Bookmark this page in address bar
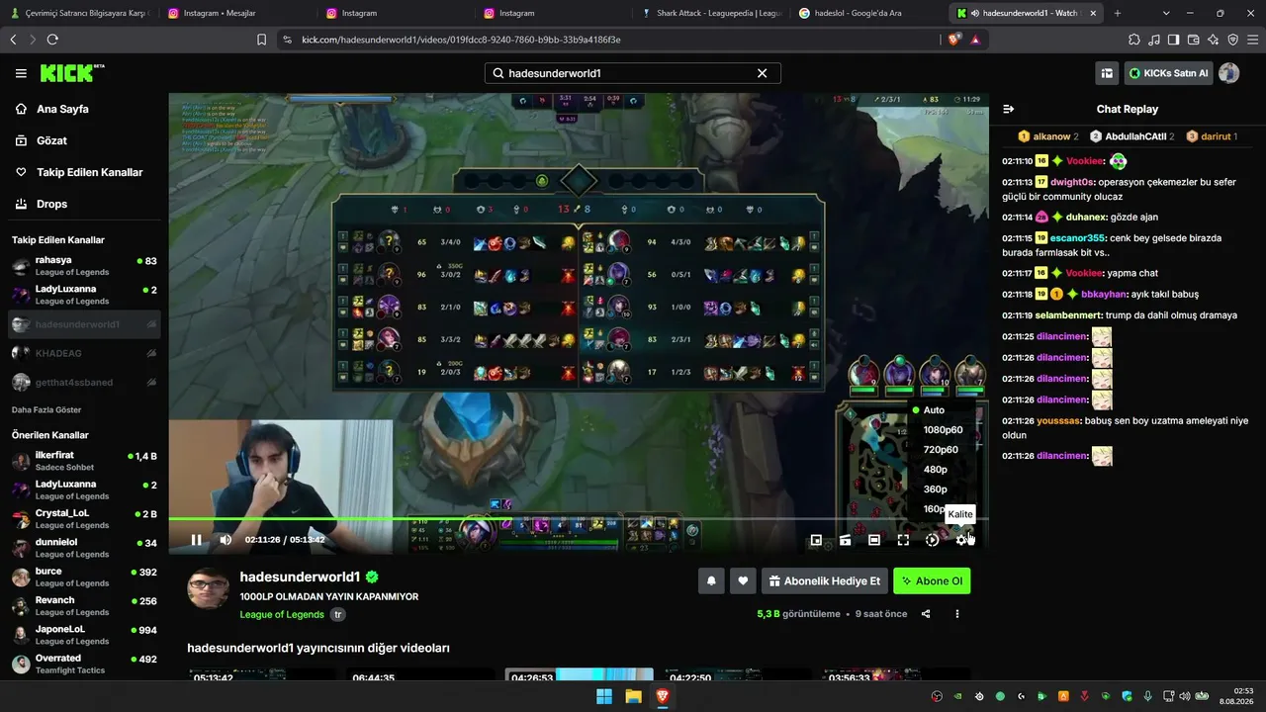The width and height of the screenshot is (1266, 712). [261, 40]
